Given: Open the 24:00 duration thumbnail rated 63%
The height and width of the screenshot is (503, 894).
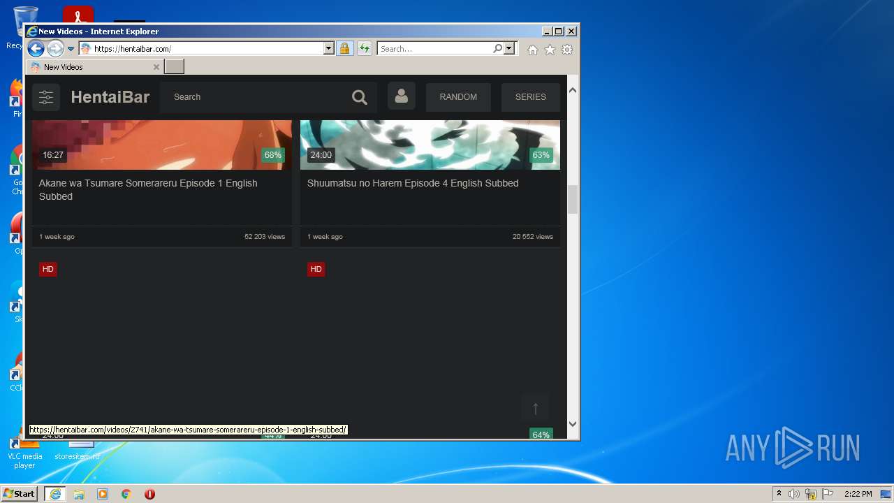Looking at the screenshot, I should click(430, 145).
